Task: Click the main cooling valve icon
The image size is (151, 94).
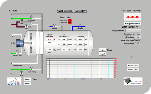Action: [31, 69]
